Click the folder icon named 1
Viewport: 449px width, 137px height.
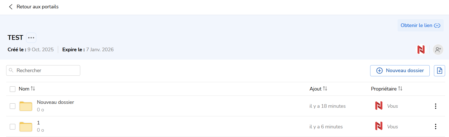pos(26,127)
